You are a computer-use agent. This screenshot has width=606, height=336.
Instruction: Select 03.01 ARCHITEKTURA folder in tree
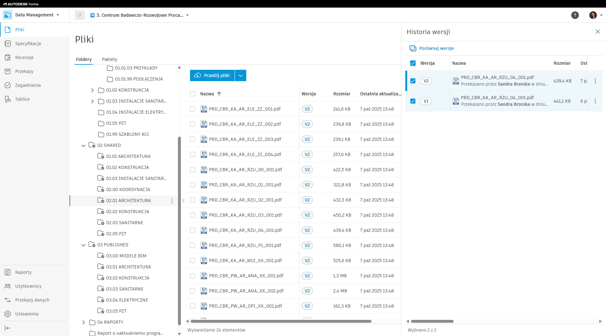pos(128,267)
